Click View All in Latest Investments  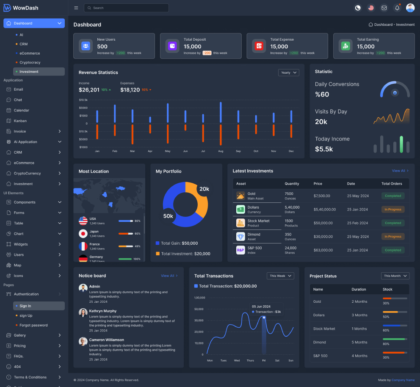(x=400, y=171)
